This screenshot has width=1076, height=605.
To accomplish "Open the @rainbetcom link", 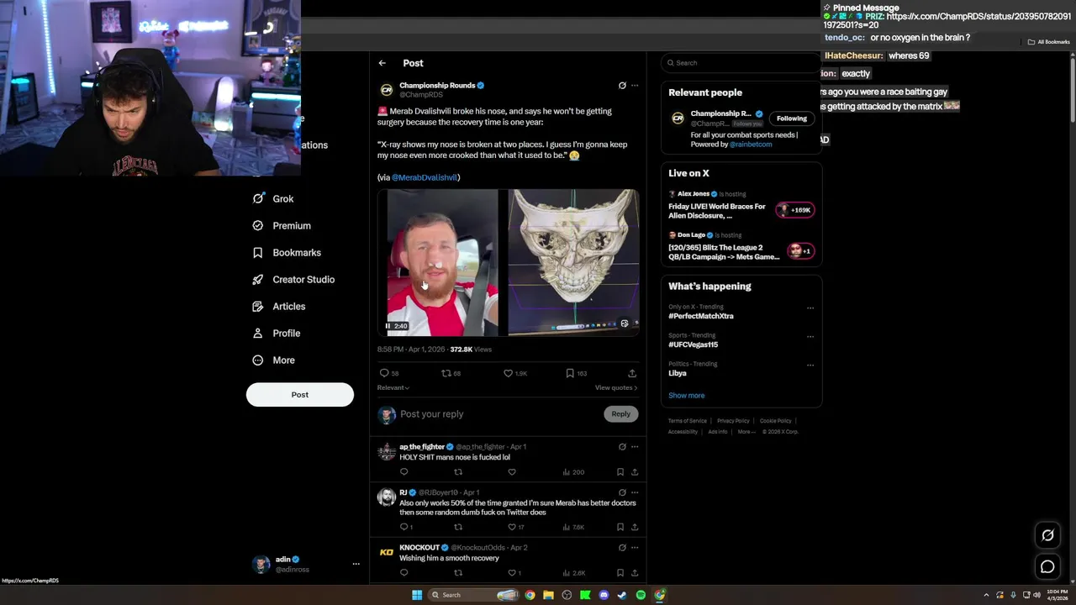I will click(x=751, y=145).
